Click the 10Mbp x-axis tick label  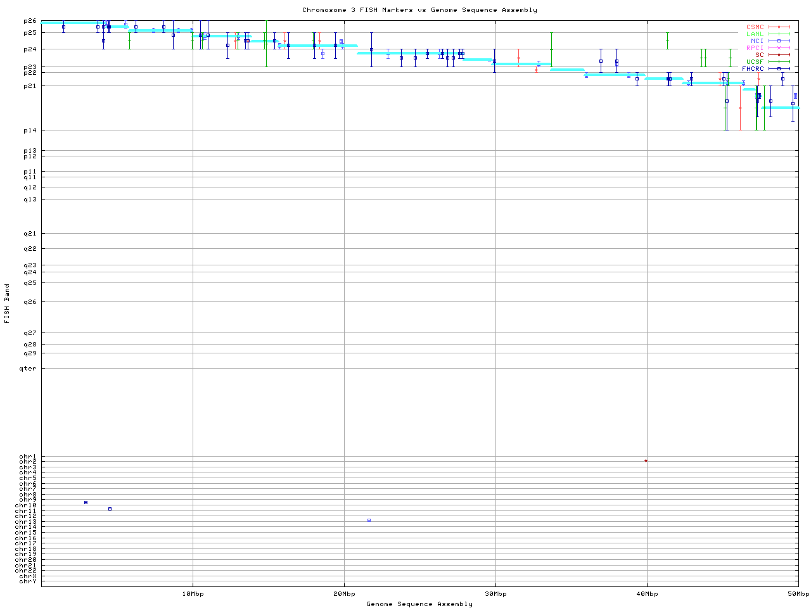click(x=193, y=594)
